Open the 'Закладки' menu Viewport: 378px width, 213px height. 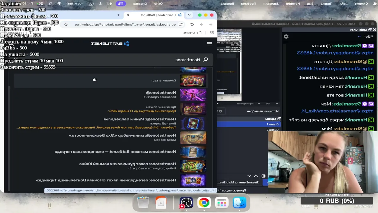tap(271, 4)
